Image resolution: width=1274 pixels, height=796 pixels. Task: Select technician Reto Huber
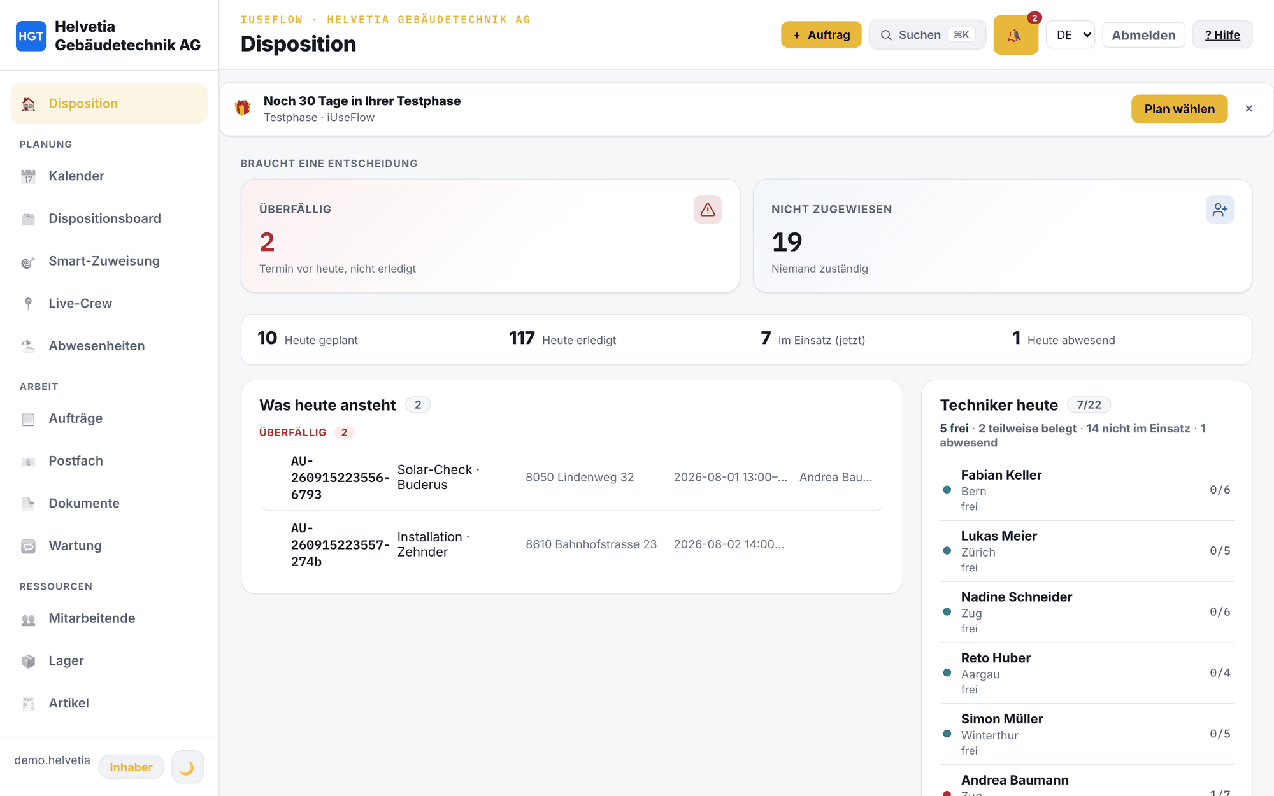(x=1087, y=674)
